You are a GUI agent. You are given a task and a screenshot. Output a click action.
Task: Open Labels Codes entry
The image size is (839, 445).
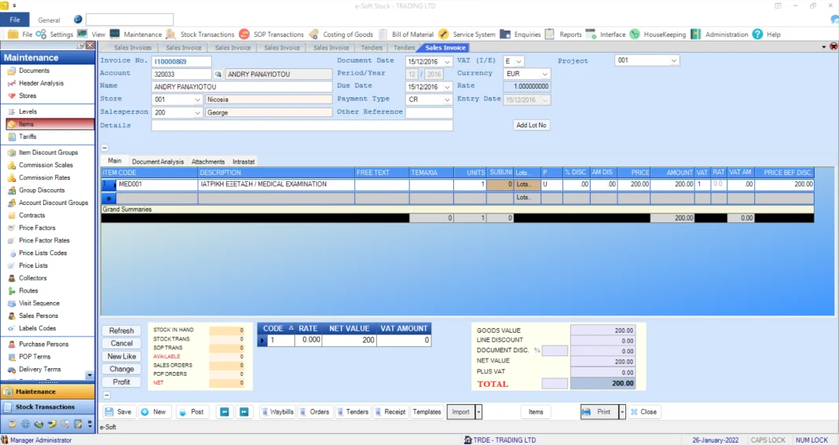(x=38, y=328)
